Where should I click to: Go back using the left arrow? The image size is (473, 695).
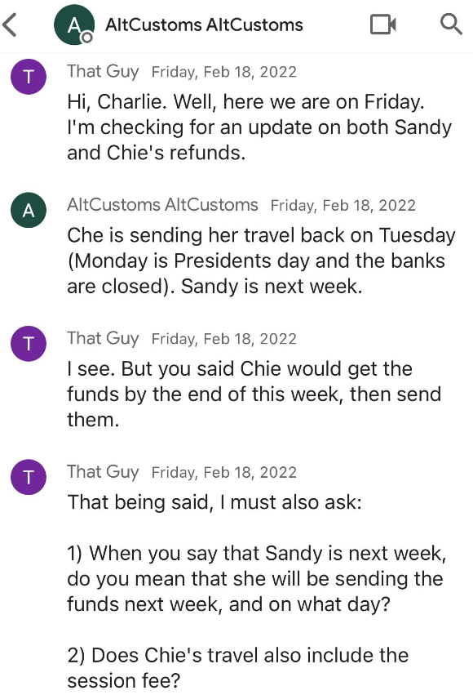click(10, 25)
